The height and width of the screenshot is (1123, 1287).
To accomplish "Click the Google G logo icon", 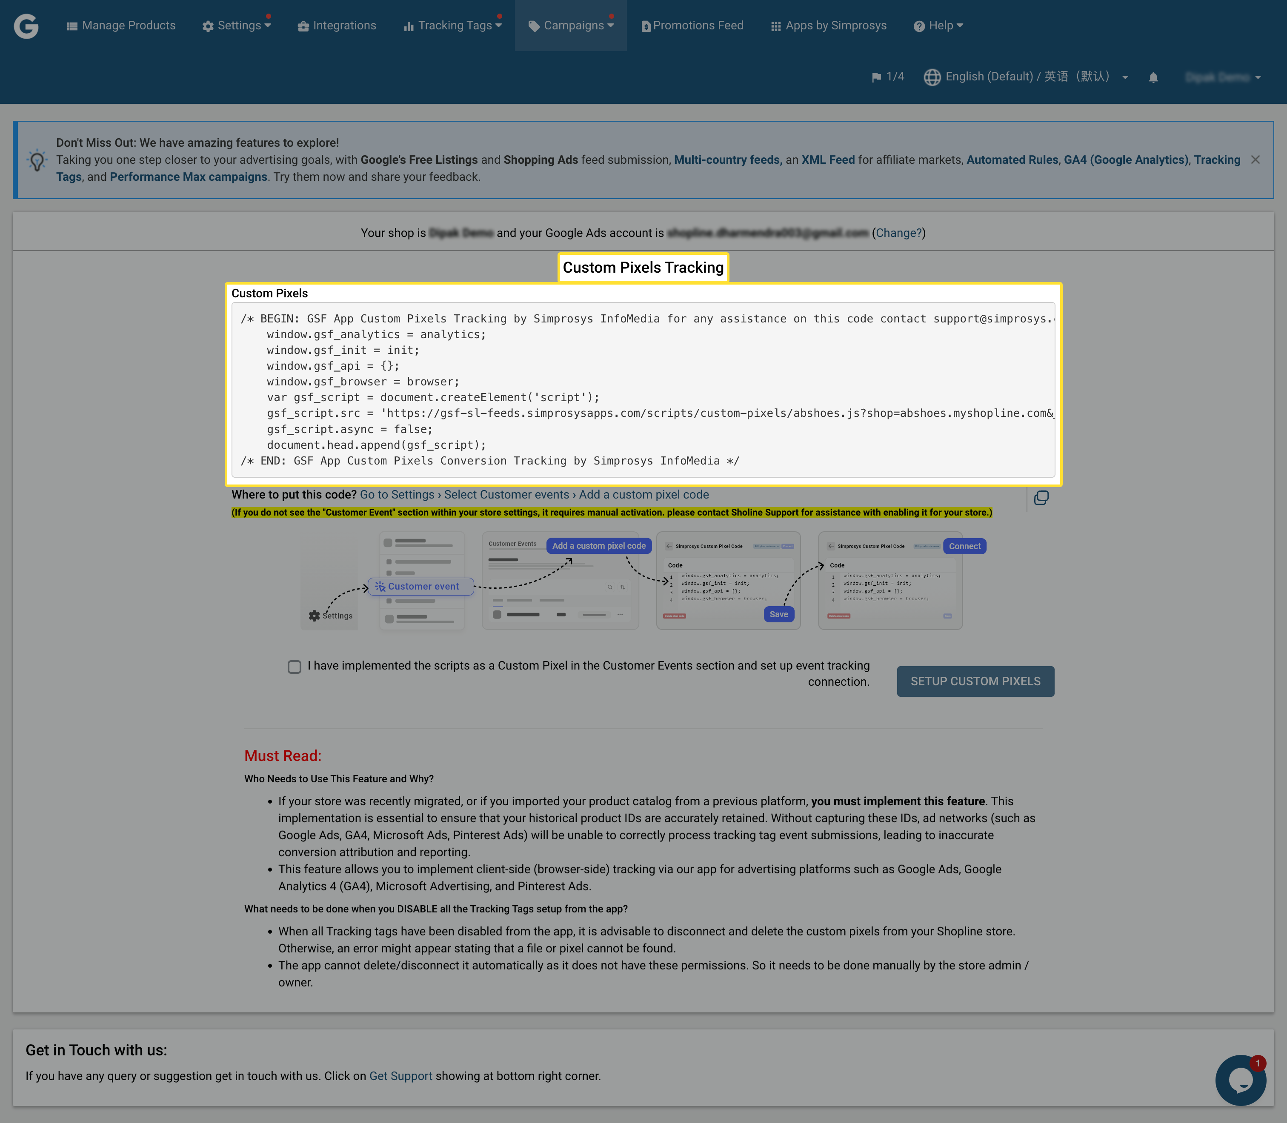I will tap(26, 26).
